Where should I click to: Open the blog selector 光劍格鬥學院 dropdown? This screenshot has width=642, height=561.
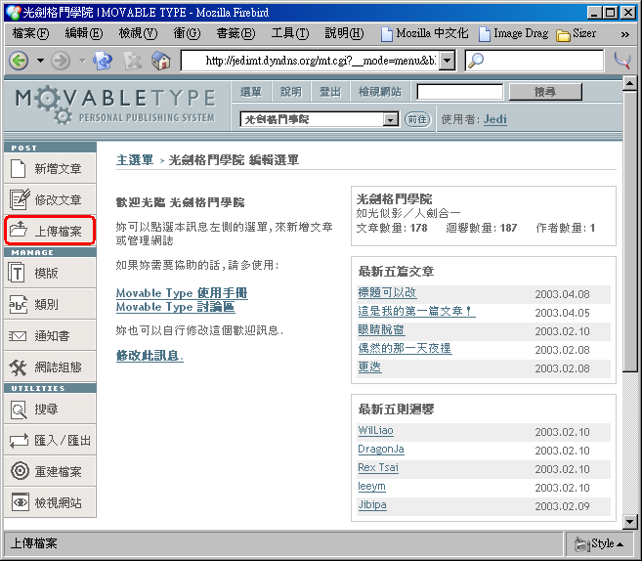click(319, 119)
